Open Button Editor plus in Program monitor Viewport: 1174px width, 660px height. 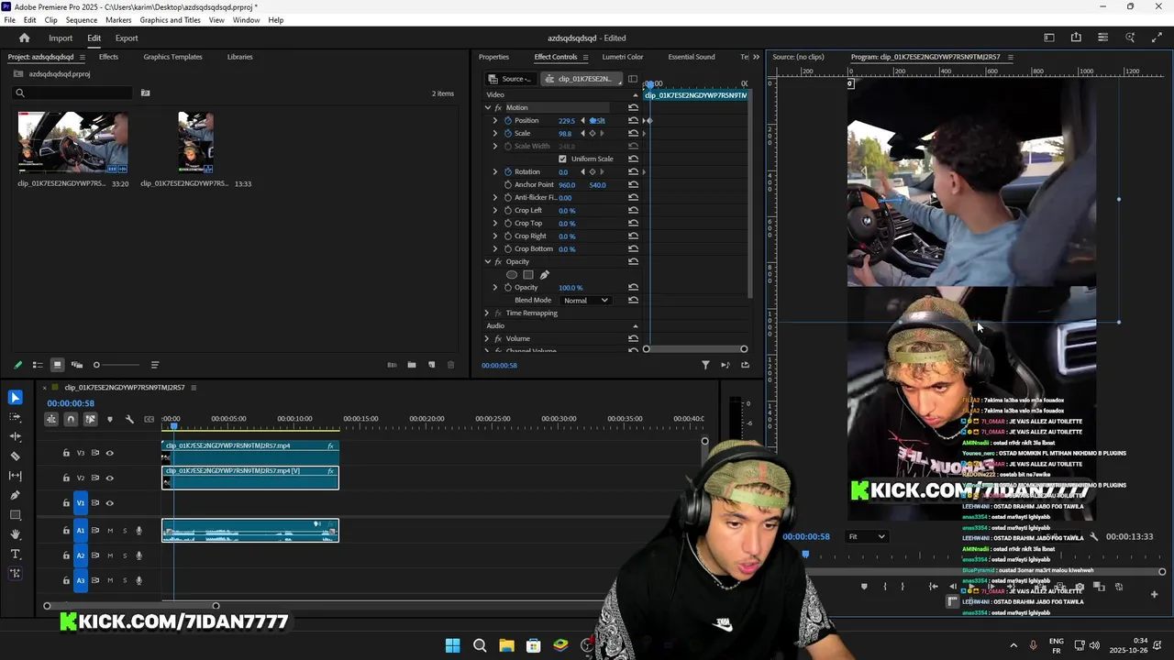pos(1154,594)
